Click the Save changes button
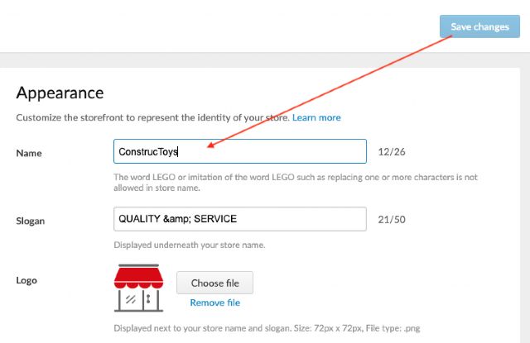This screenshot has width=530, height=343. tap(479, 26)
